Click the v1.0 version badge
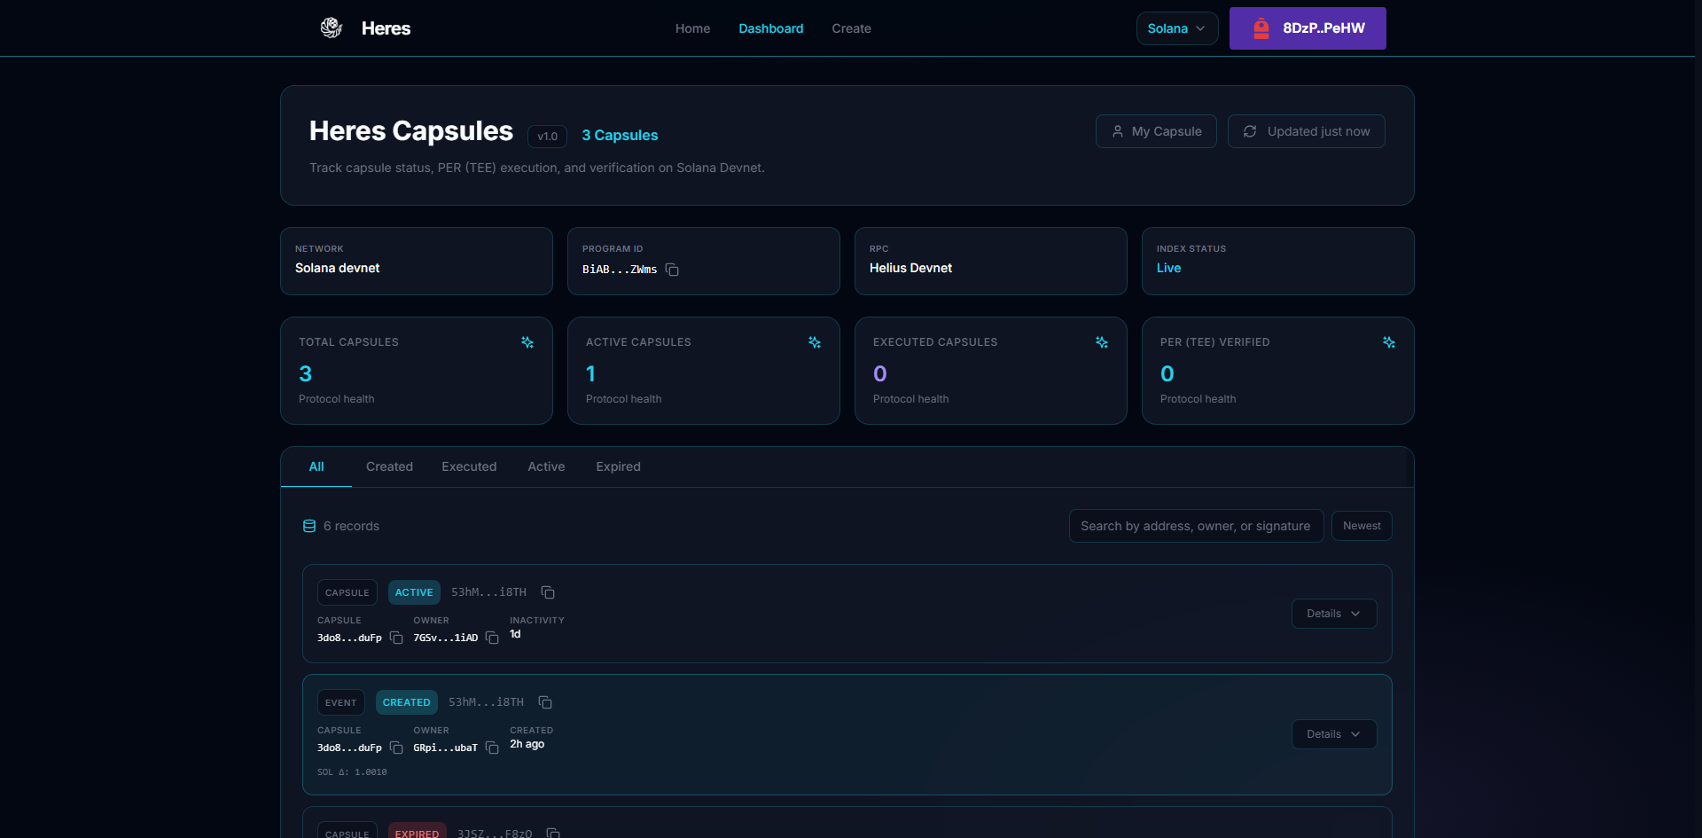The image size is (1702, 838). click(547, 136)
